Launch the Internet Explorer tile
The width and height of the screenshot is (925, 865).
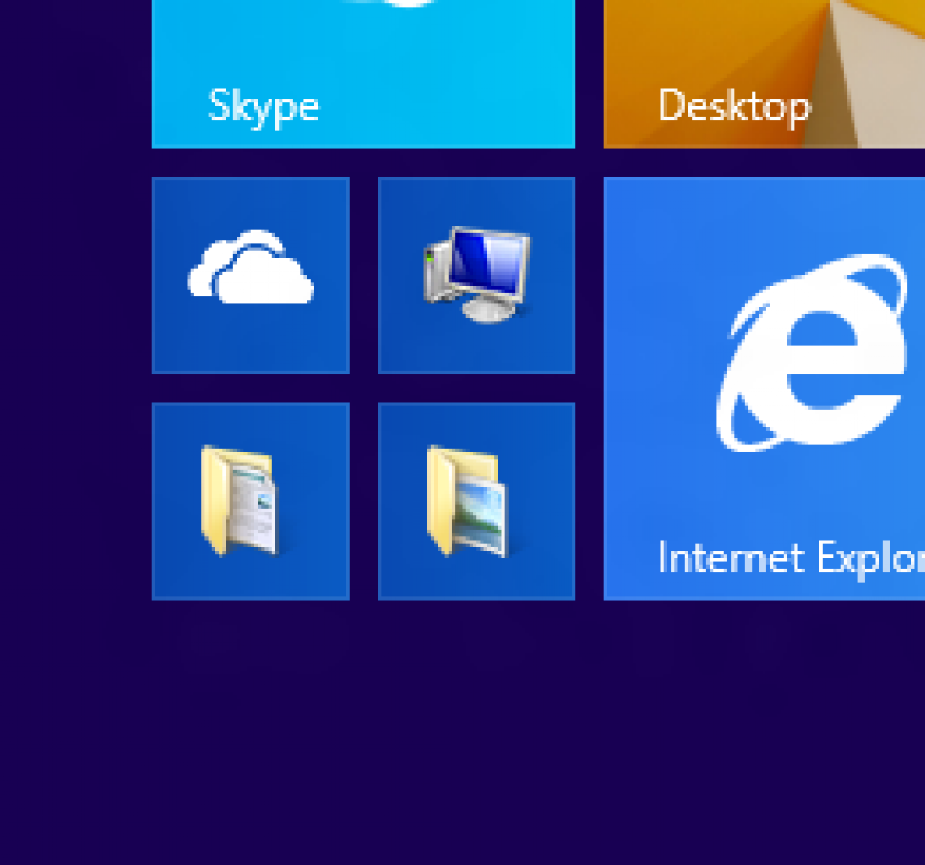(x=764, y=389)
